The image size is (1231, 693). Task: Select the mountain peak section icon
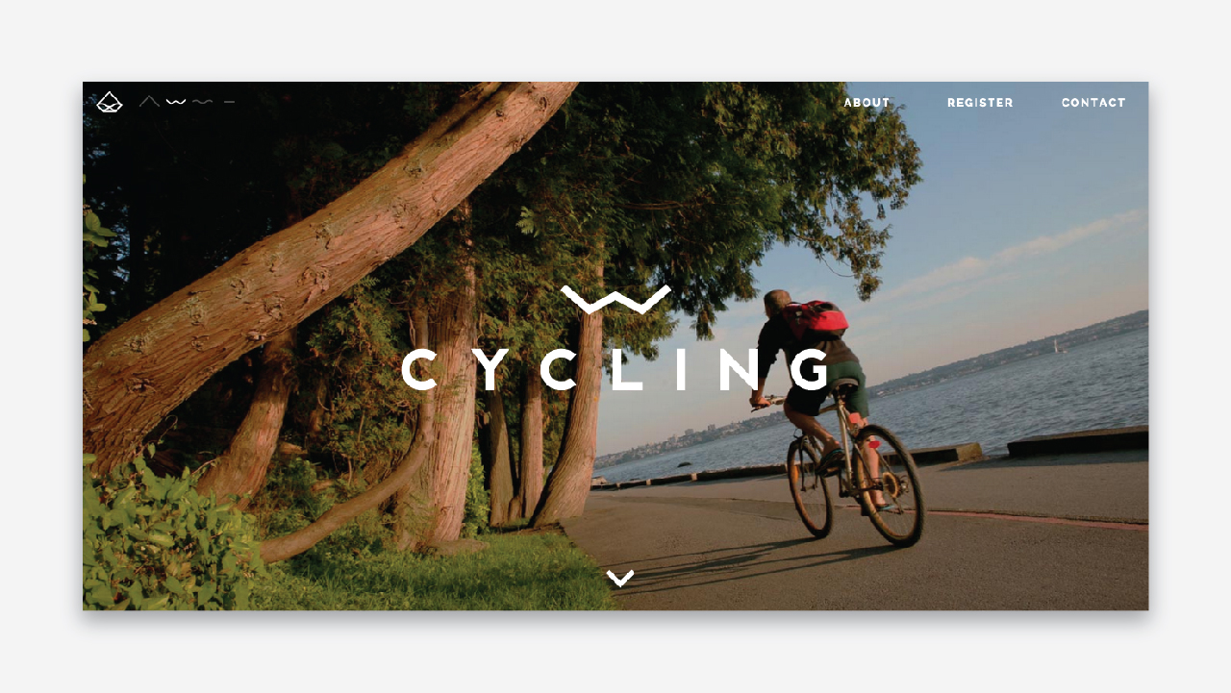tap(149, 101)
